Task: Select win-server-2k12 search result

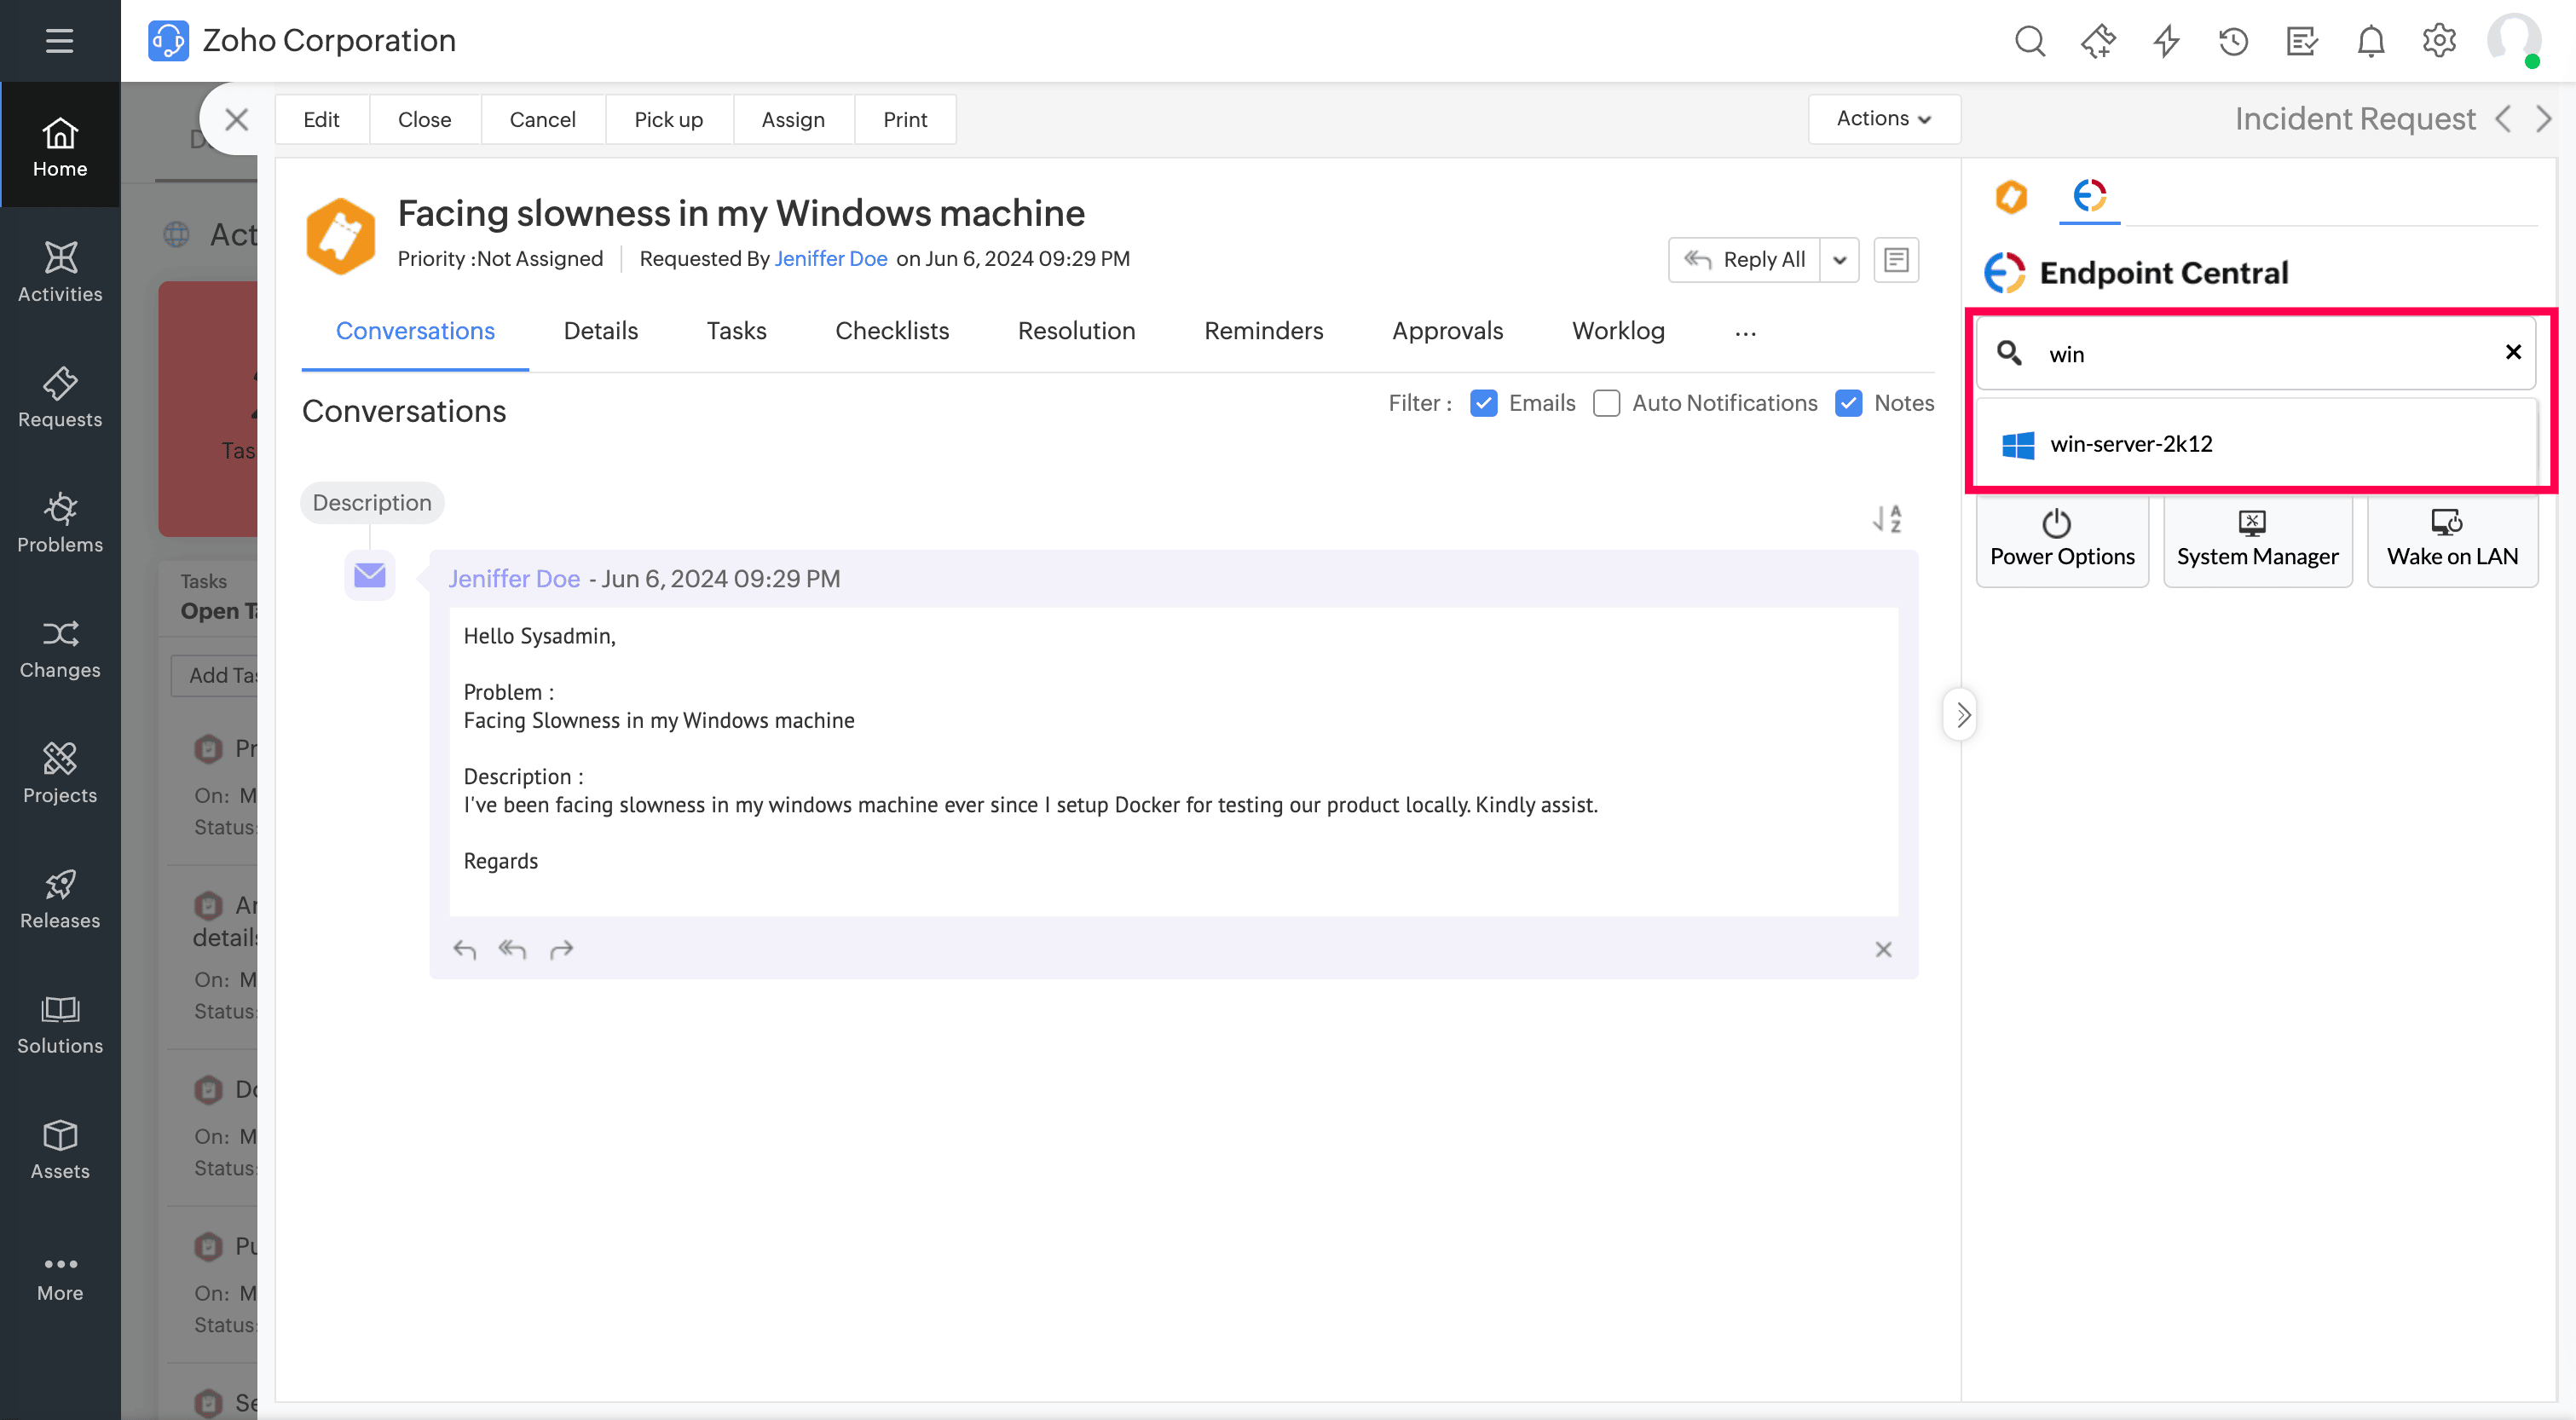Action: (2130, 444)
